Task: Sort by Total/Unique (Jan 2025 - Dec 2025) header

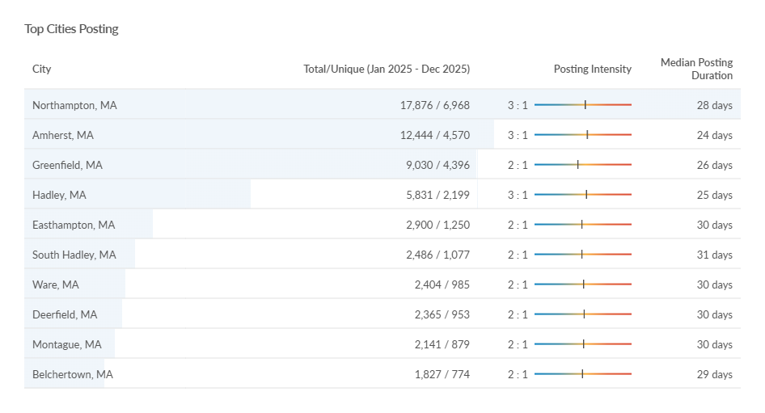Action: pos(386,69)
